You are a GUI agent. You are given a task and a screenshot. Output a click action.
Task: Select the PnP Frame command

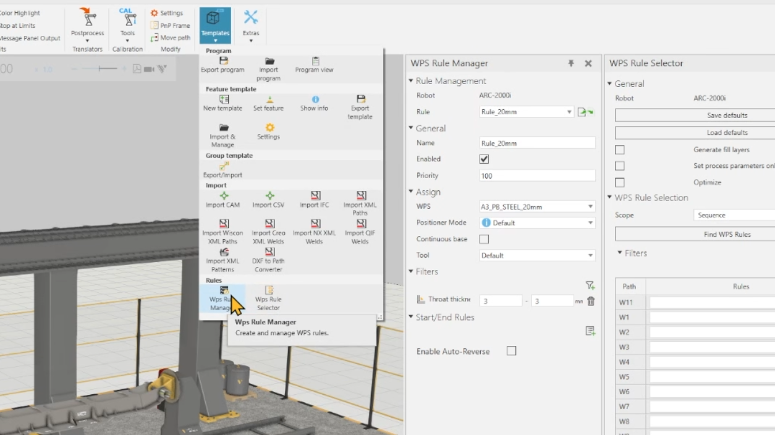[x=171, y=25]
